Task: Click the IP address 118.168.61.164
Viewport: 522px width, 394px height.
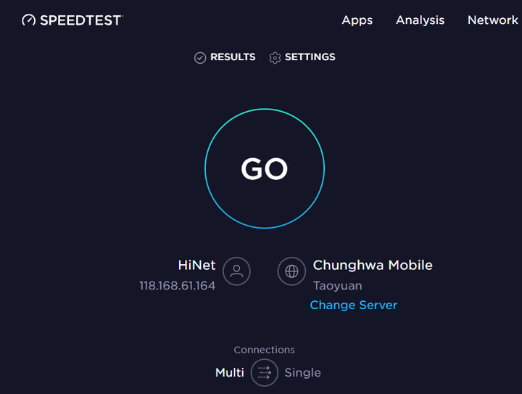Action: click(x=177, y=286)
